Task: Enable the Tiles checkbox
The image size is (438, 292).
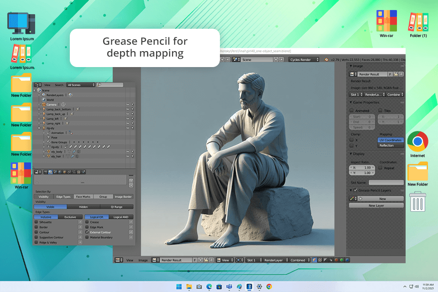Action: (x=380, y=110)
